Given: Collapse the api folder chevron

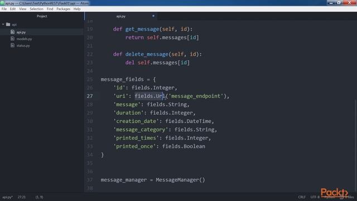Looking at the screenshot, I should [3, 24].
